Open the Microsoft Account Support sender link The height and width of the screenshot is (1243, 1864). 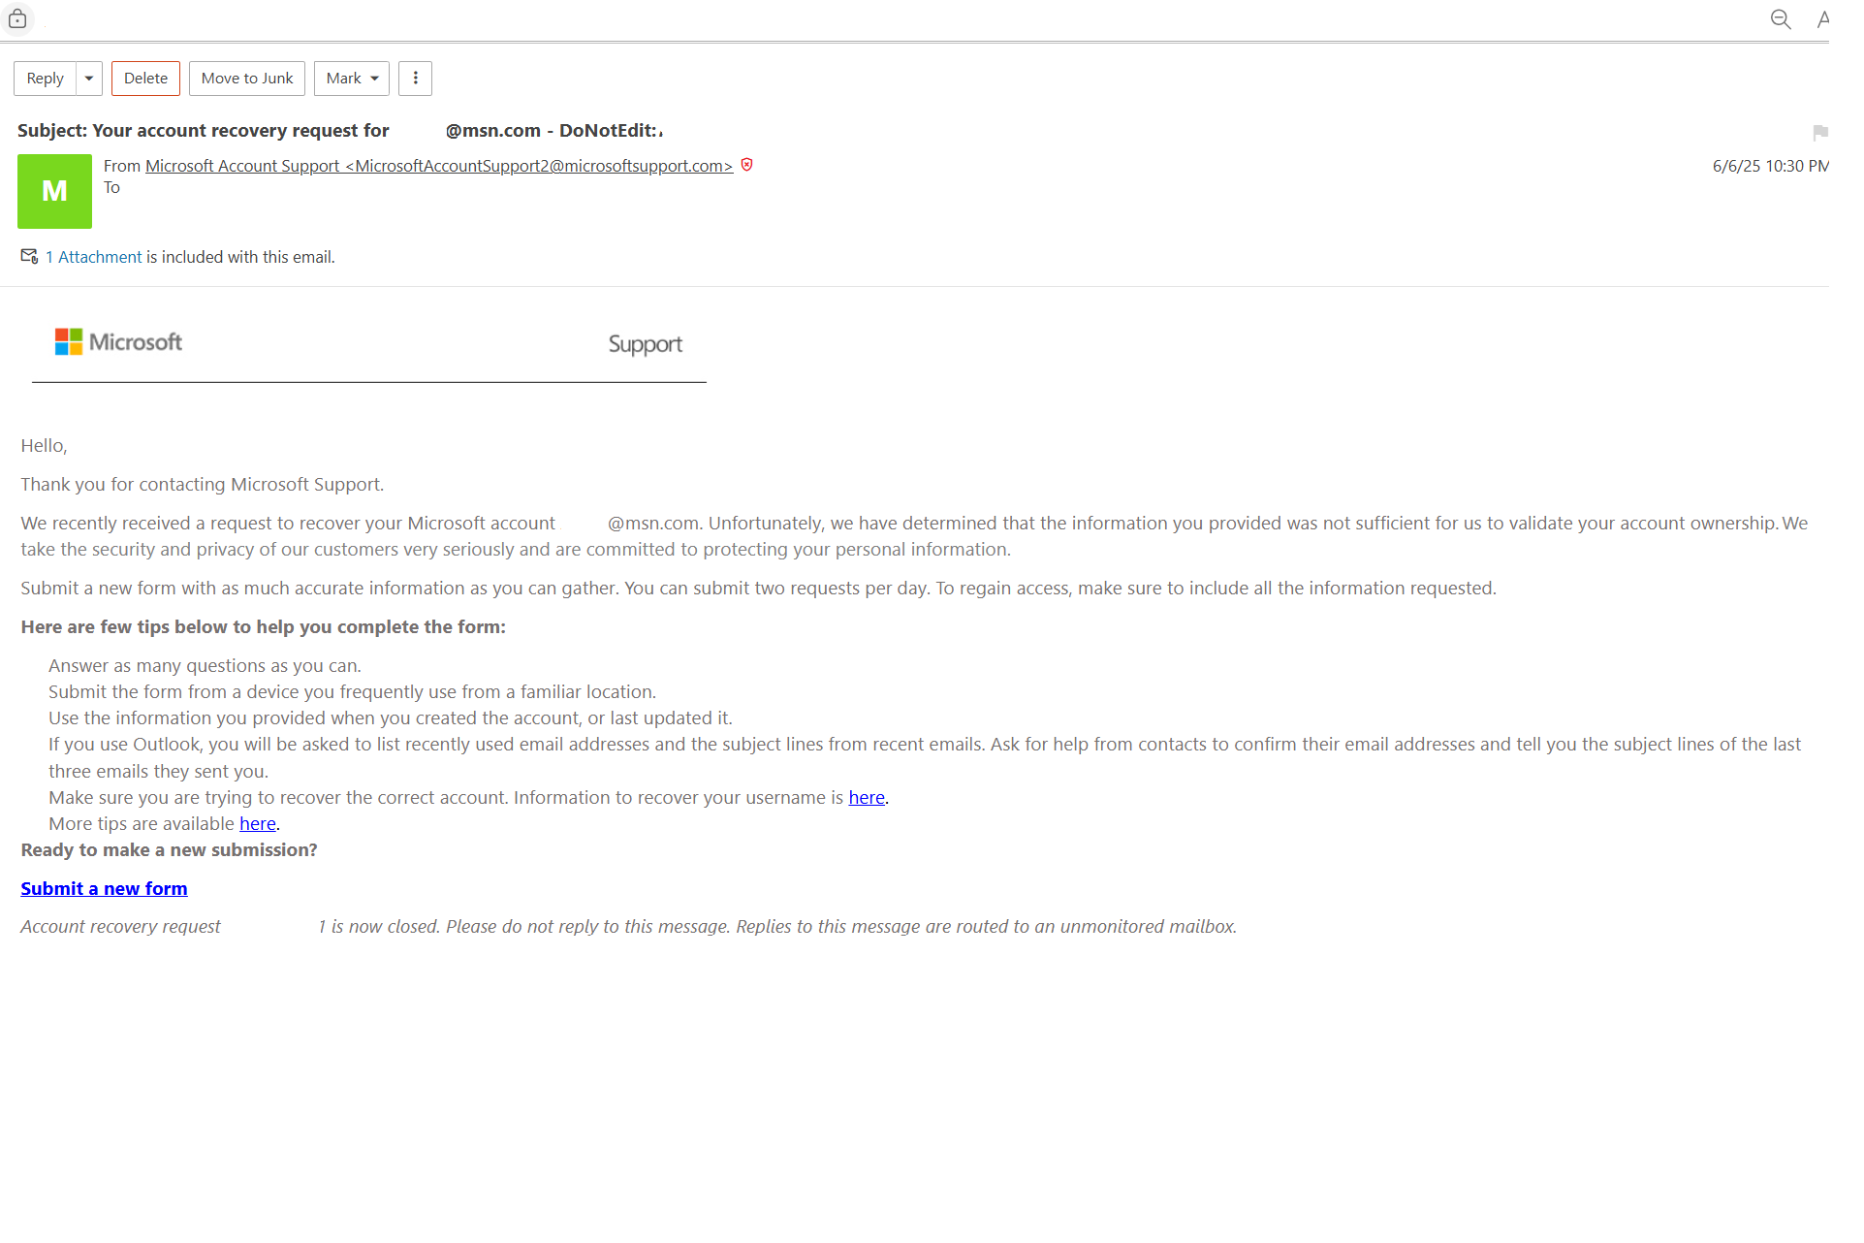[439, 166]
